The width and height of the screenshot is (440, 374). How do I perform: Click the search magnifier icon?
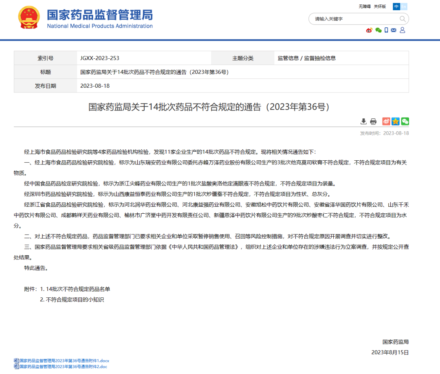(x=403, y=19)
